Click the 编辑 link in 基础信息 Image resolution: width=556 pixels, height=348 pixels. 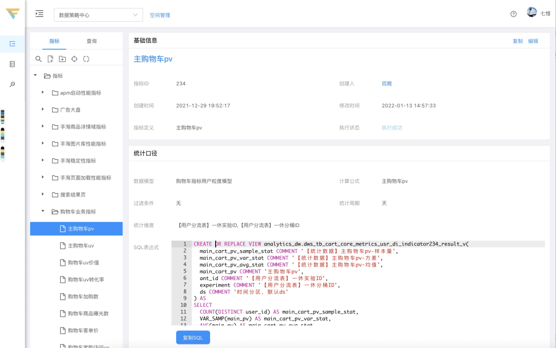click(x=533, y=41)
